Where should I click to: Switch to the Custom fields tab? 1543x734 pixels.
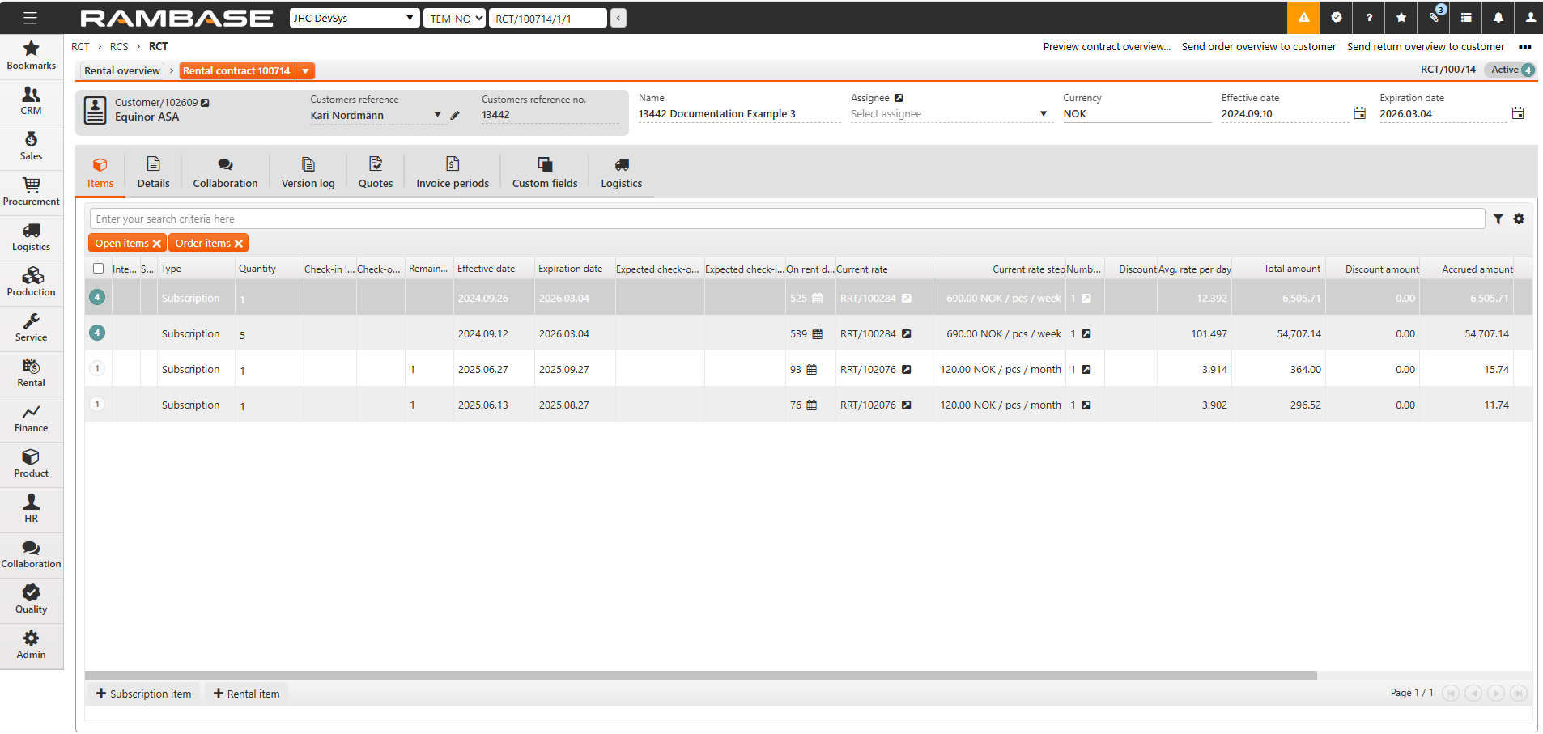(x=545, y=173)
